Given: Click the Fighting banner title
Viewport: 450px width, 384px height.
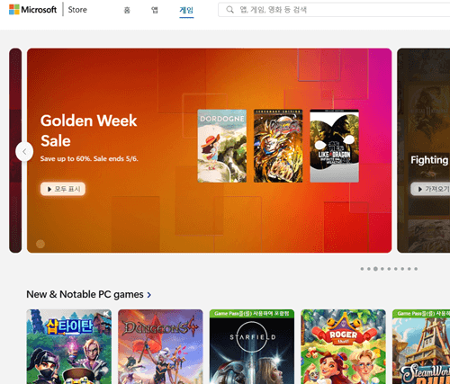Looking at the screenshot, I should pos(429,160).
